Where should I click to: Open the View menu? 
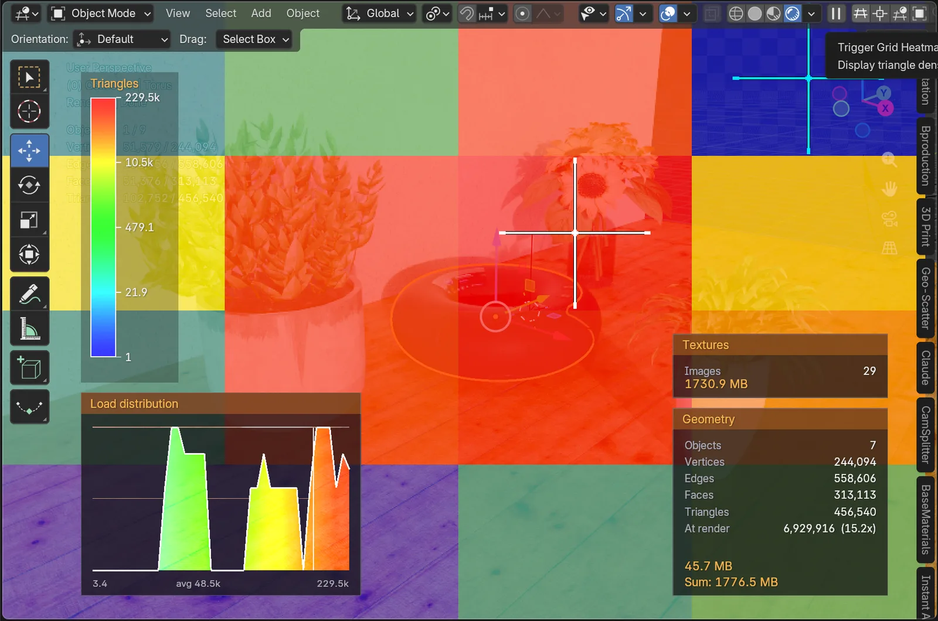click(178, 13)
